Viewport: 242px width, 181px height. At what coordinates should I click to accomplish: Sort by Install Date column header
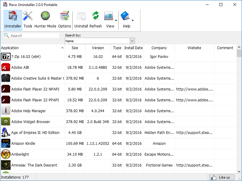[133, 48]
